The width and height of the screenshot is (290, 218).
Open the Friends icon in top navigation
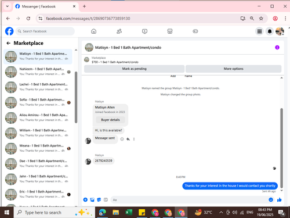[x=119, y=31]
